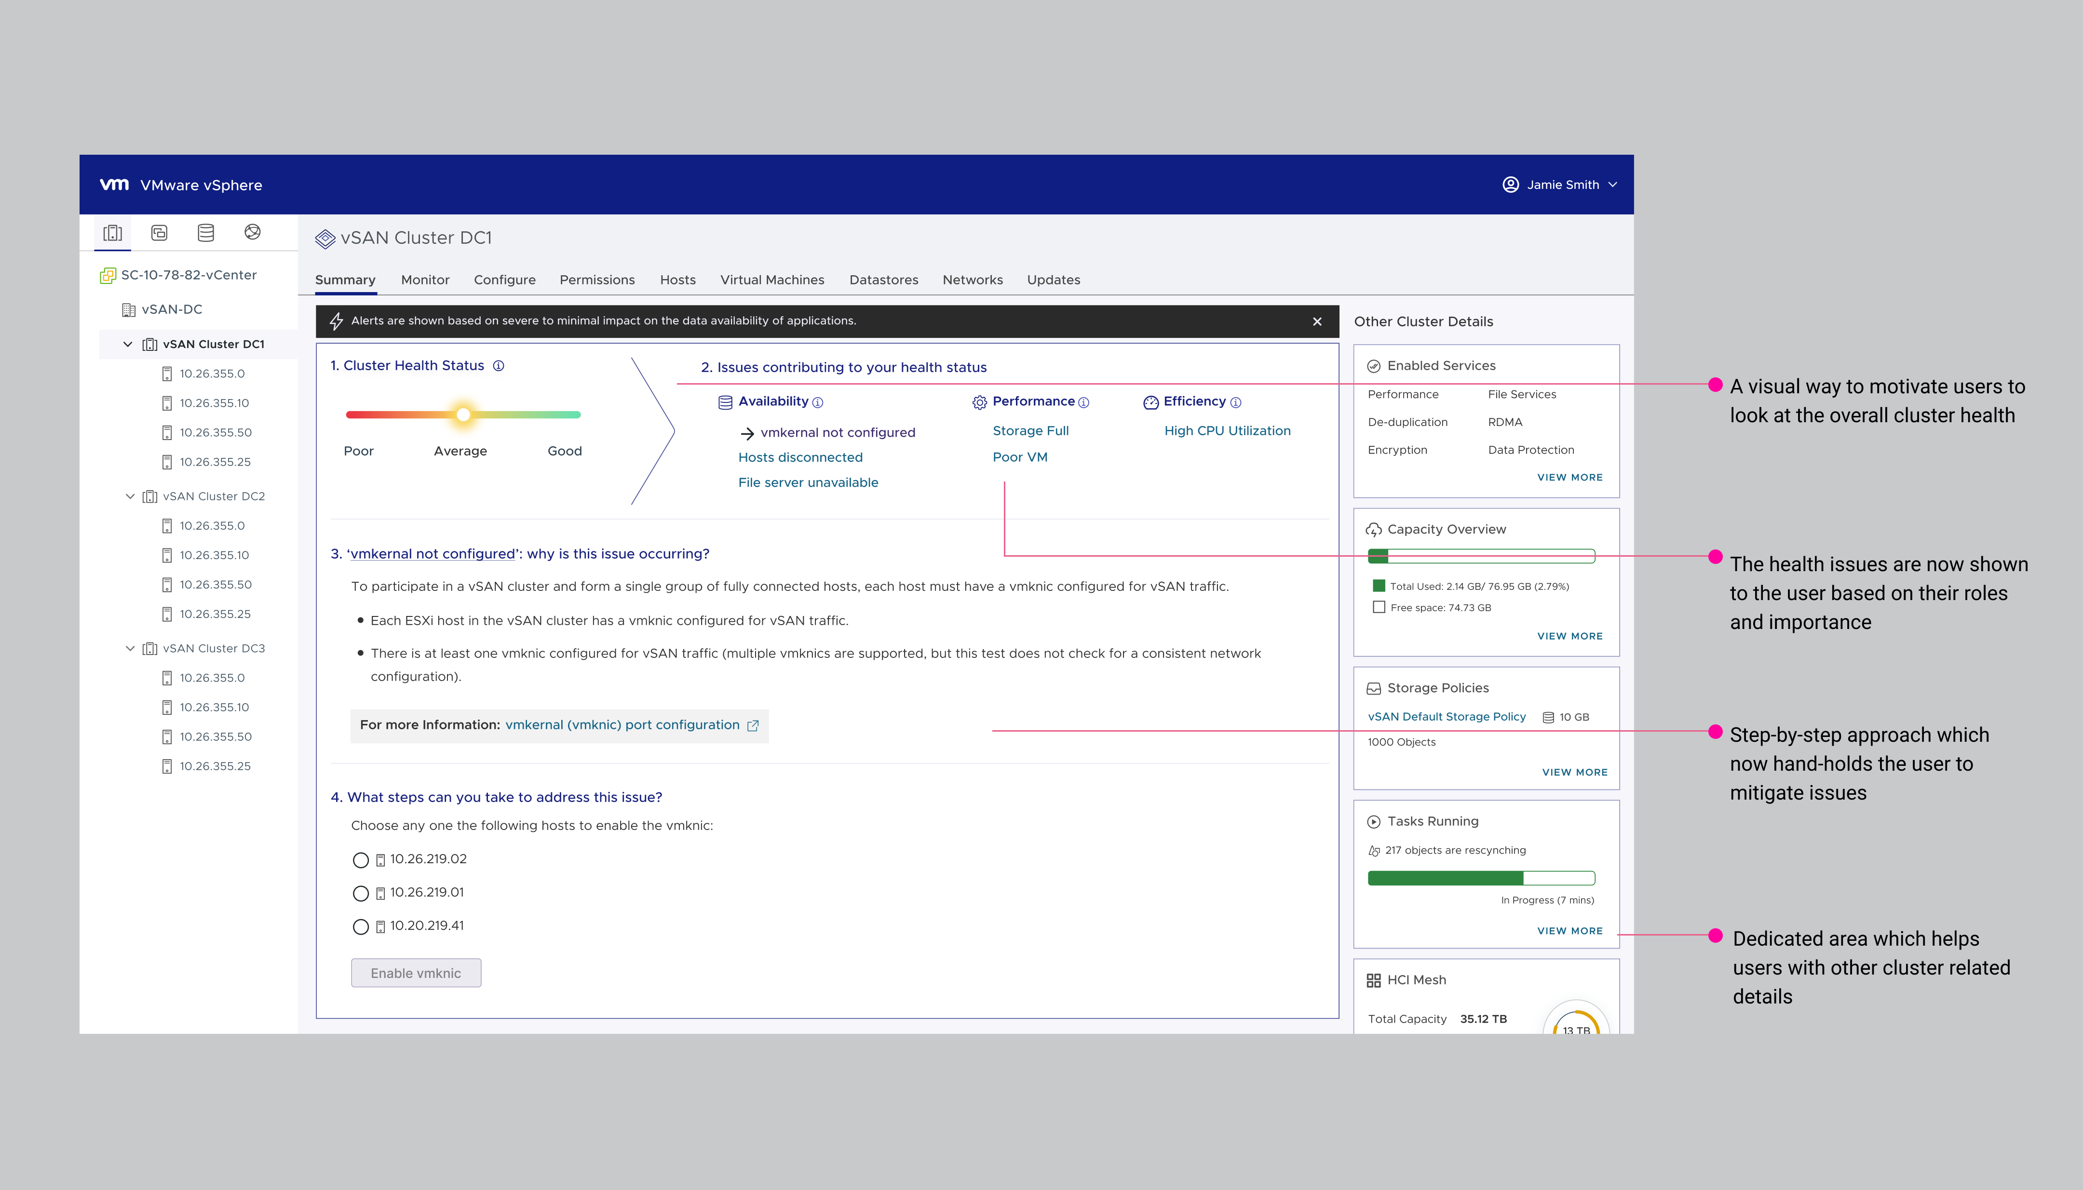Click the Storage Policies tray icon
Viewport: 2083px width, 1190px height.
coord(1373,688)
